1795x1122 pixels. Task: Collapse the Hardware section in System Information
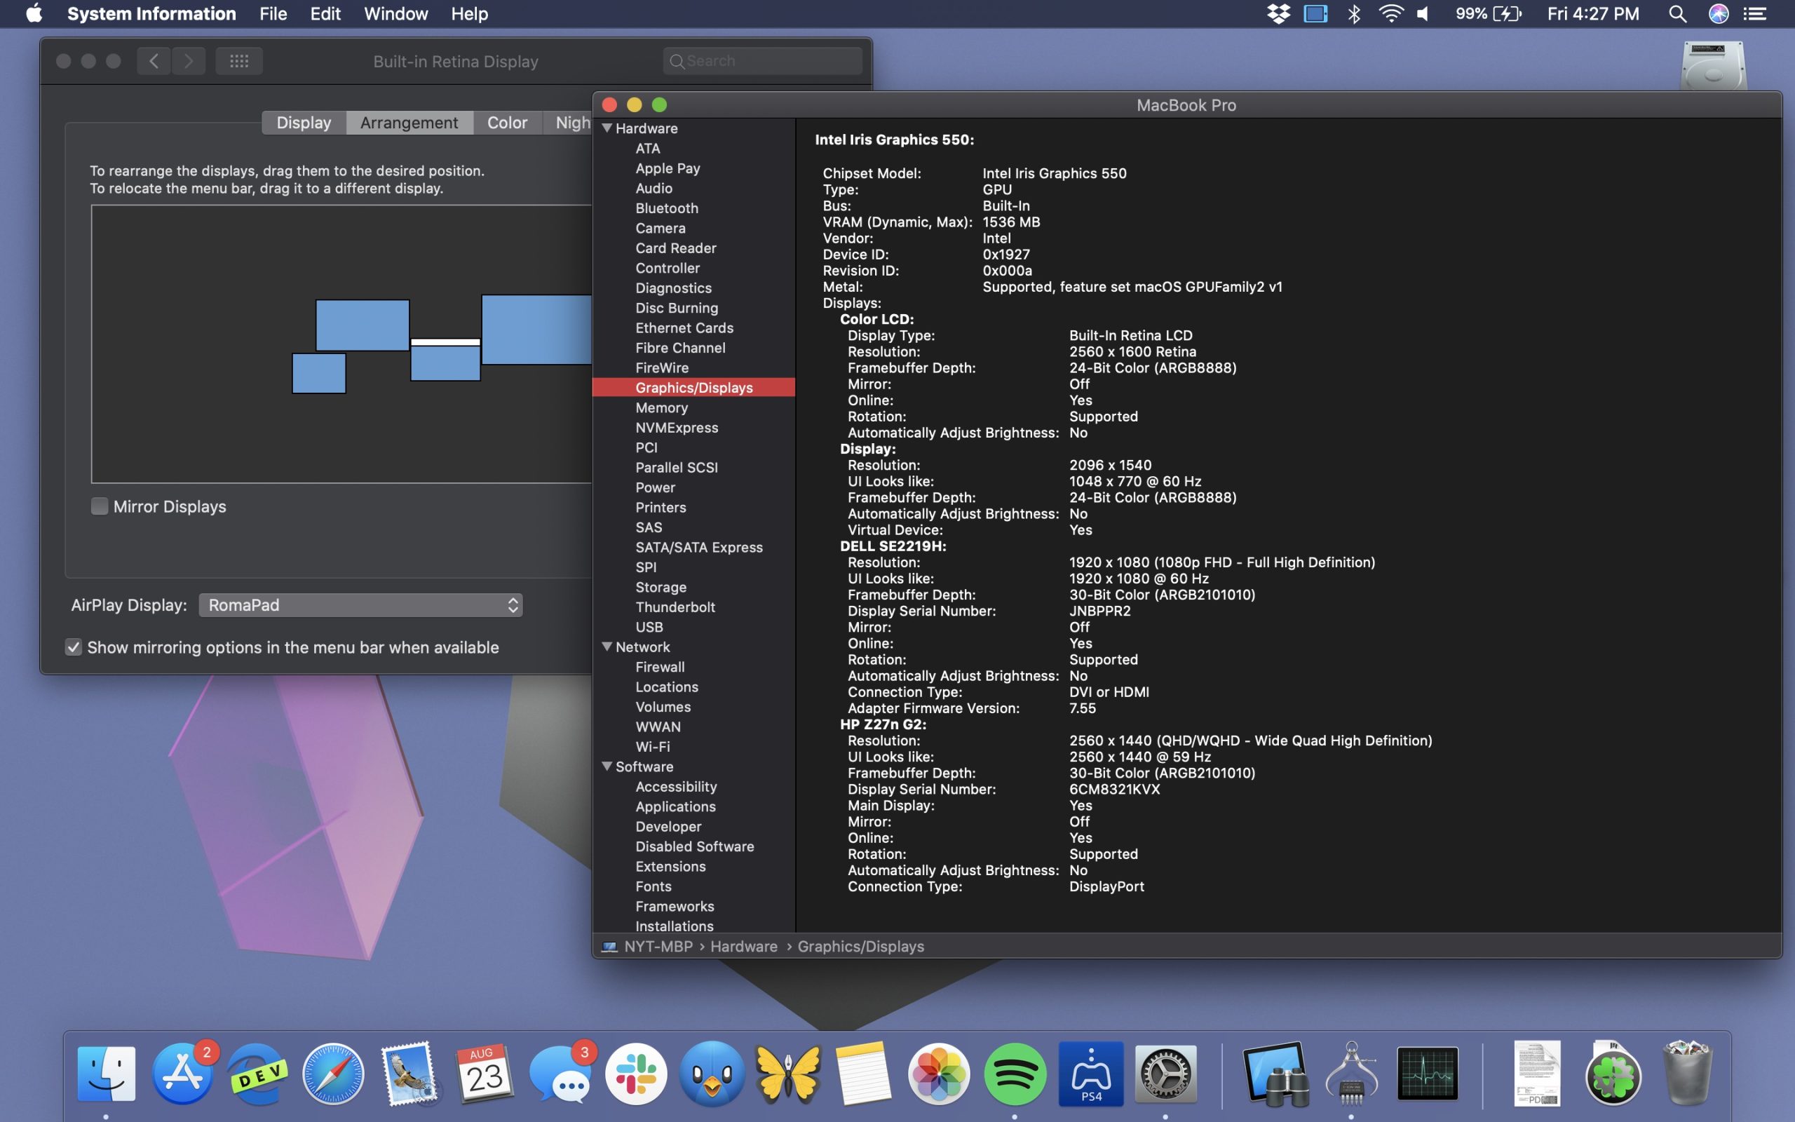(608, 128)
